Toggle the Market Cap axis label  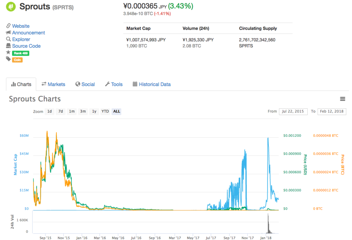pyautogui.click(x=15, y=165)
